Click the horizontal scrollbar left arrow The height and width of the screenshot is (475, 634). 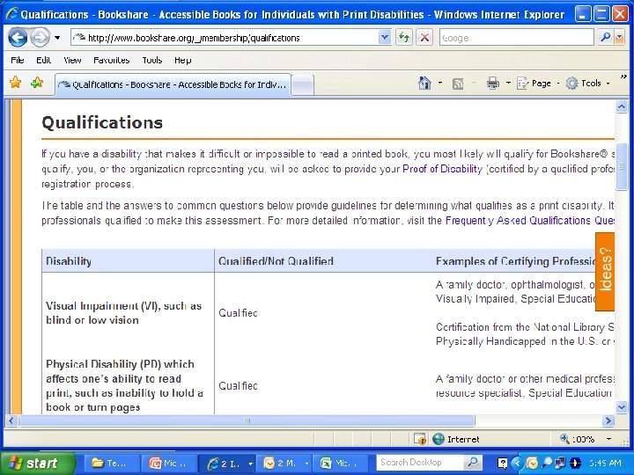click(11, 420)
